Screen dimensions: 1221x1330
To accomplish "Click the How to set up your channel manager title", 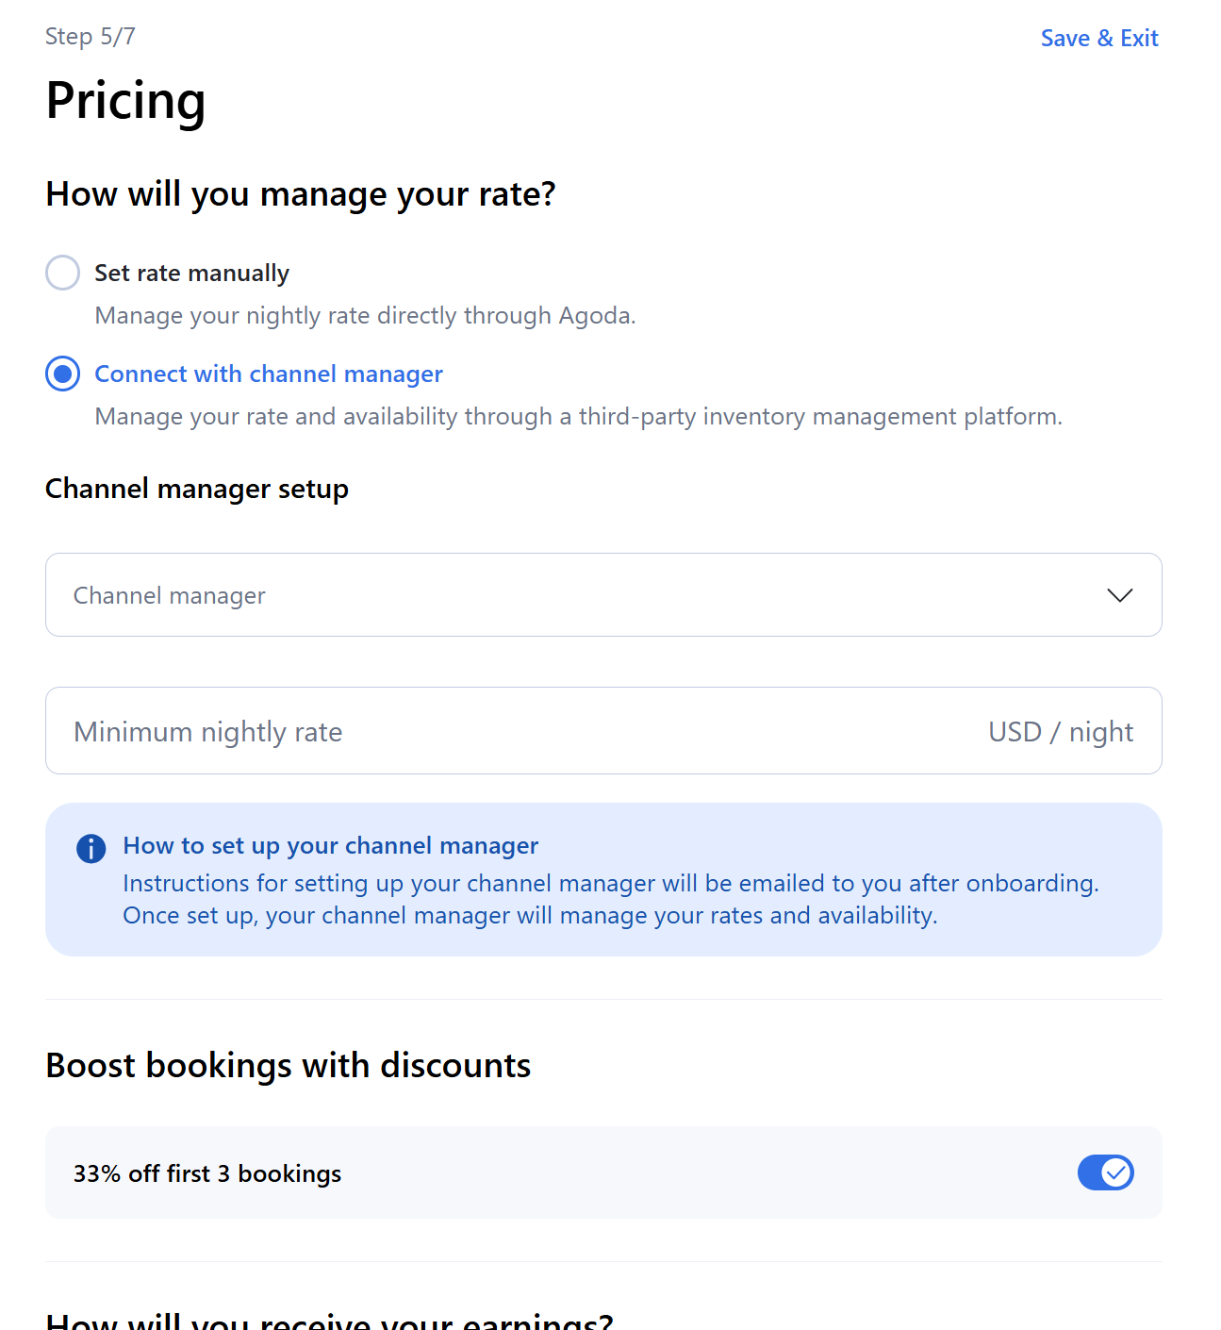I will [x=330, y=846].
